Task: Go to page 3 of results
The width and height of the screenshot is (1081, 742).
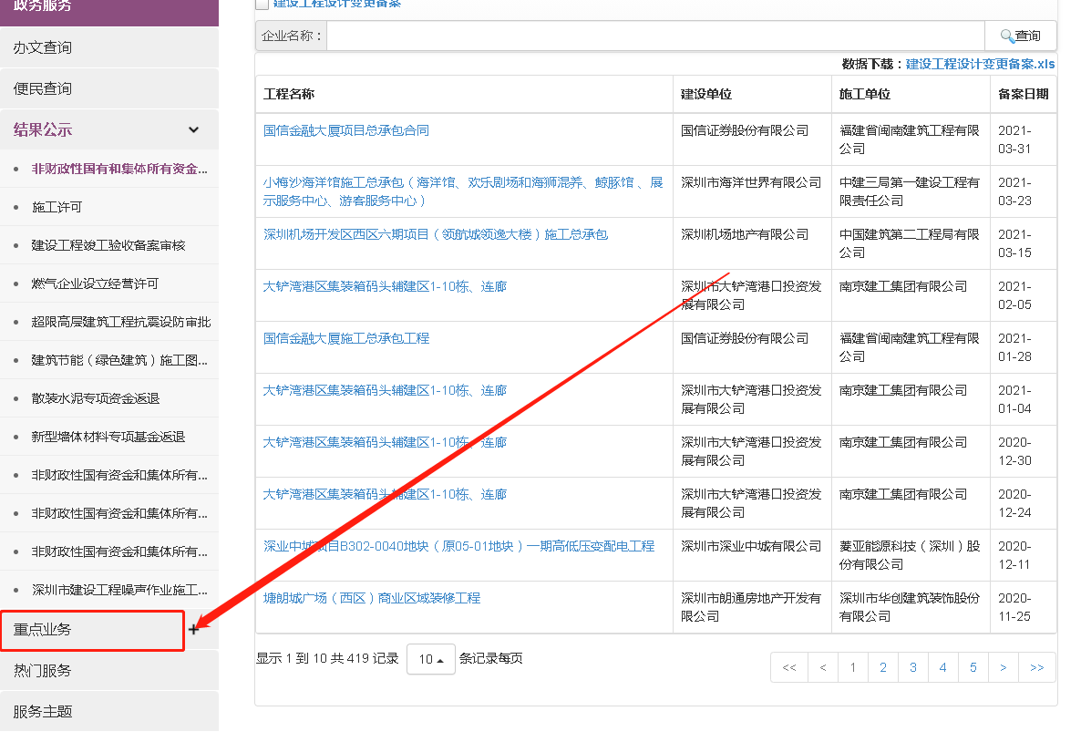Action: pos(912,666)
